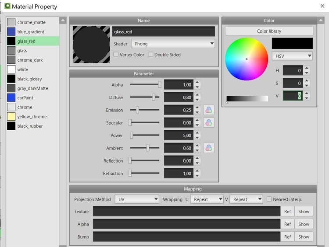Click the H hue value field
This screenshot has width=329, height=247.
click(293, 70)
